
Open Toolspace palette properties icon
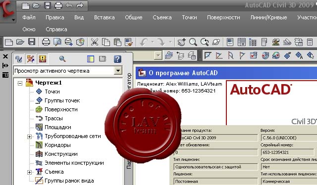coord(5,75)
